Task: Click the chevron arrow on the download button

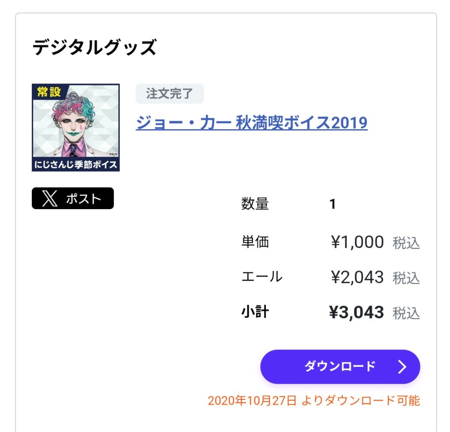Action: [x=402, y=367]
